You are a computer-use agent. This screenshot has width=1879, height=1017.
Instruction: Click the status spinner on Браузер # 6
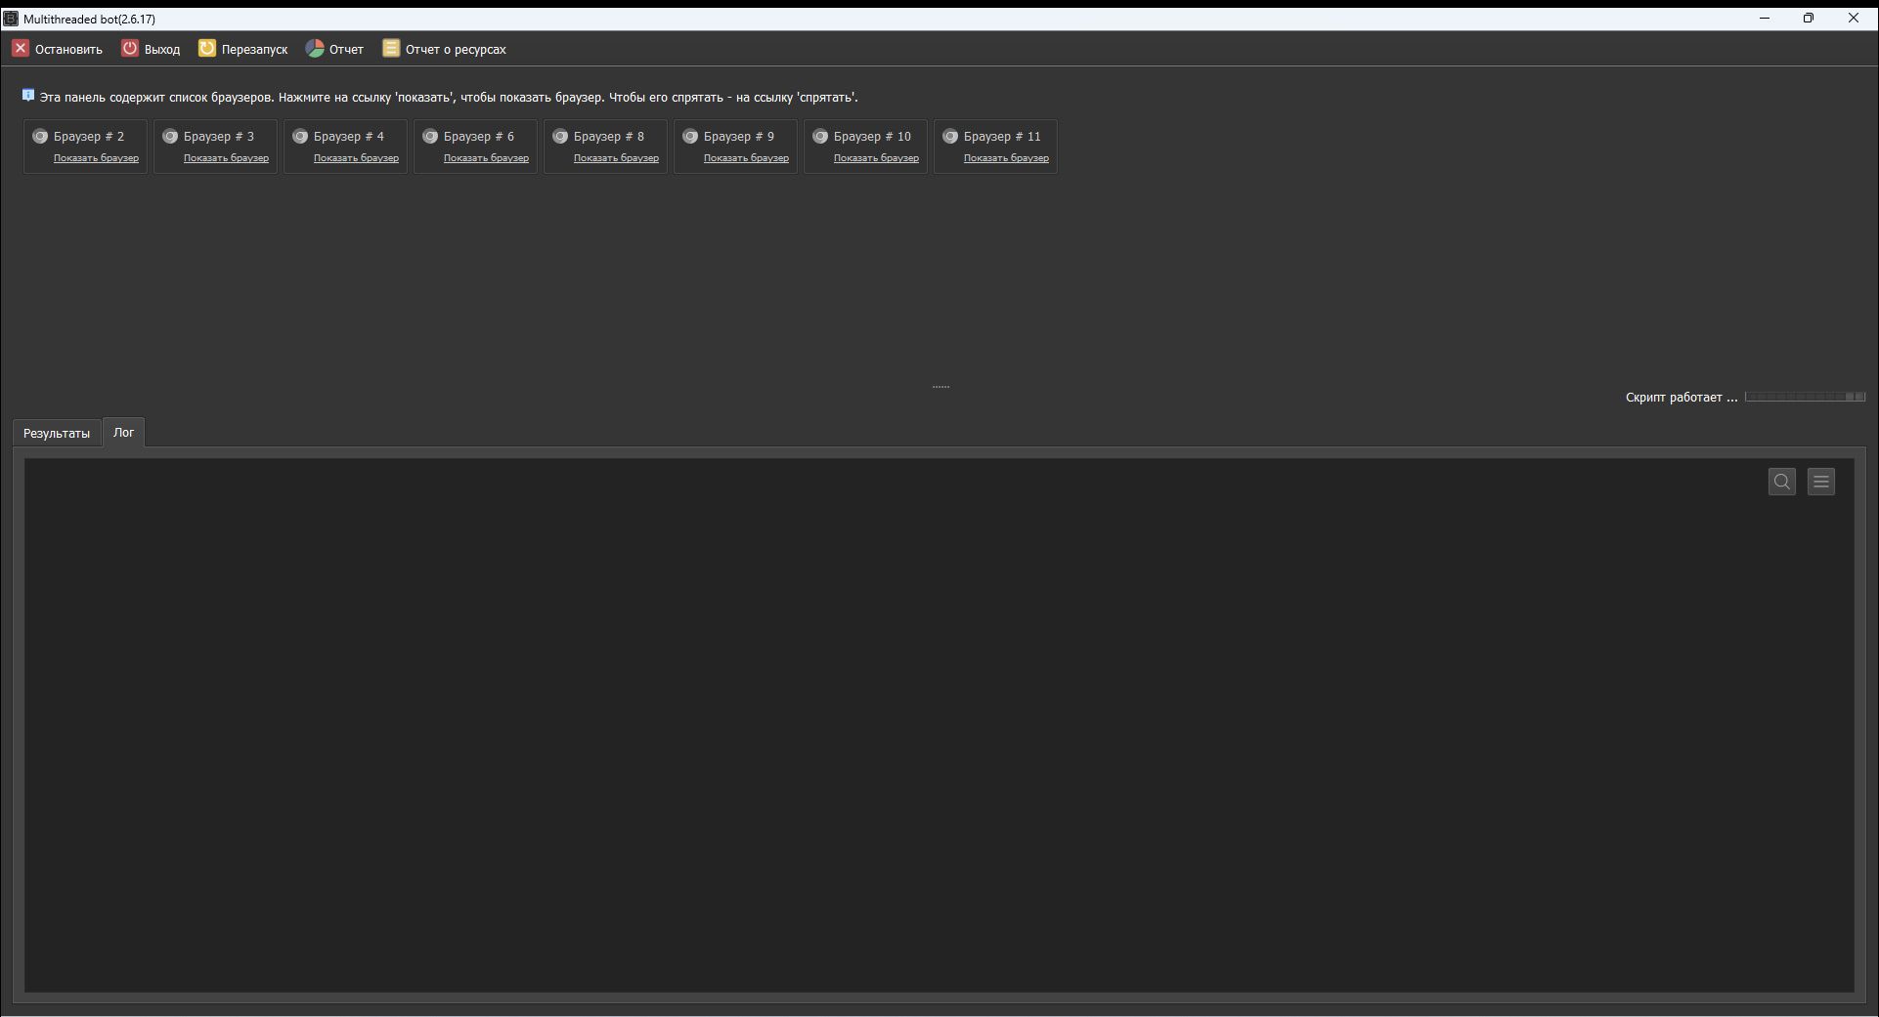(x=430, y=136)
